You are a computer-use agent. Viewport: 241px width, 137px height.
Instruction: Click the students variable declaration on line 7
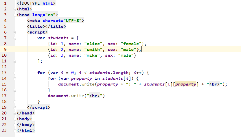tap(58, 38)
